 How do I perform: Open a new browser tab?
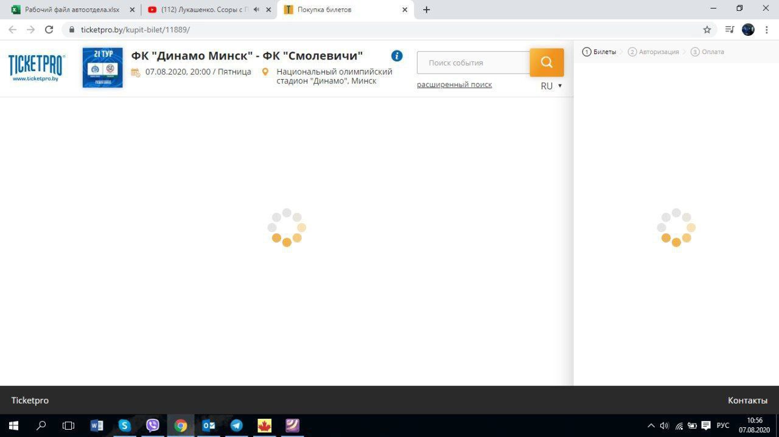point(427,10)
